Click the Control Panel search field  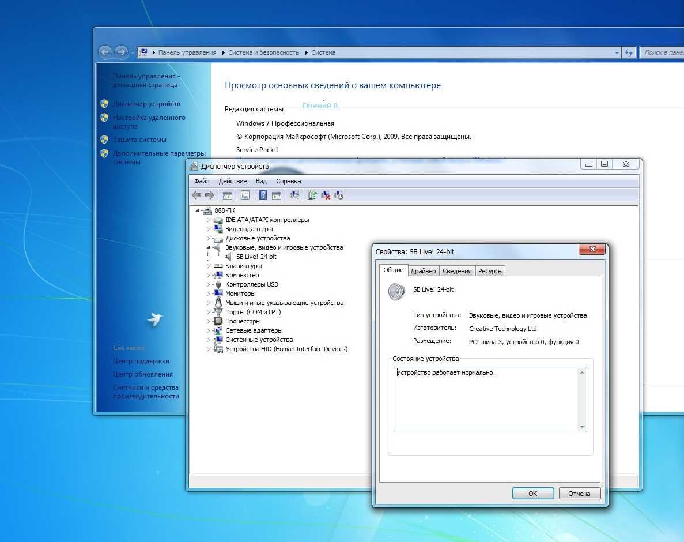(x=663, y=52)
